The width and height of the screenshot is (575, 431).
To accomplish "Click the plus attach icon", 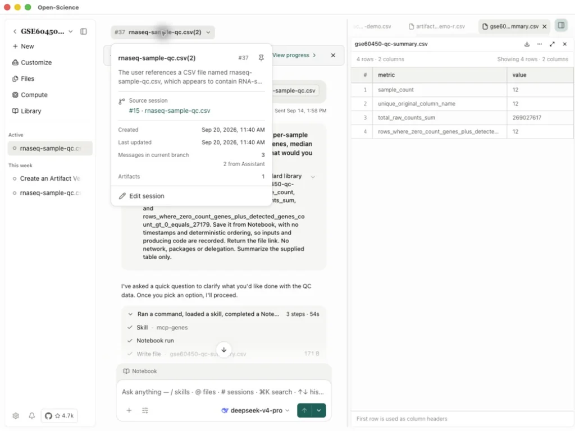I will click(x=129, y=410).
